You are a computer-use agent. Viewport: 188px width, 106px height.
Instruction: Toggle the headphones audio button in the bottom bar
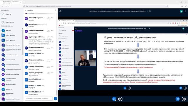click(x=114, y=99)
